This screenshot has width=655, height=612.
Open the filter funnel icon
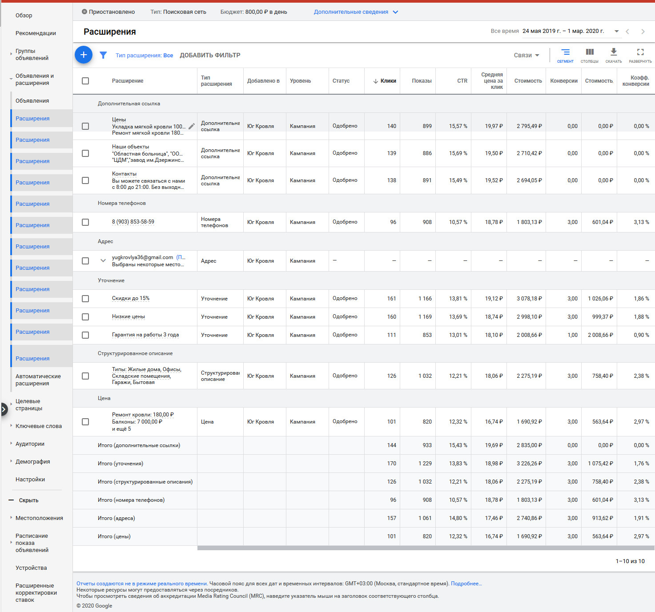pyautogui.click(x=103, y=55)
